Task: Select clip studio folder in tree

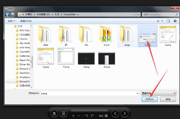Action: point(23,43)
